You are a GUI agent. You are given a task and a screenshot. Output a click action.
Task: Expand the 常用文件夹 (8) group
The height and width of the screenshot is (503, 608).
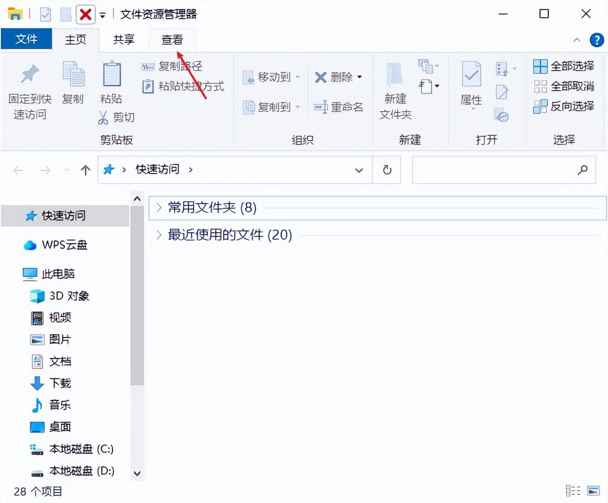[x=159, y=208]
